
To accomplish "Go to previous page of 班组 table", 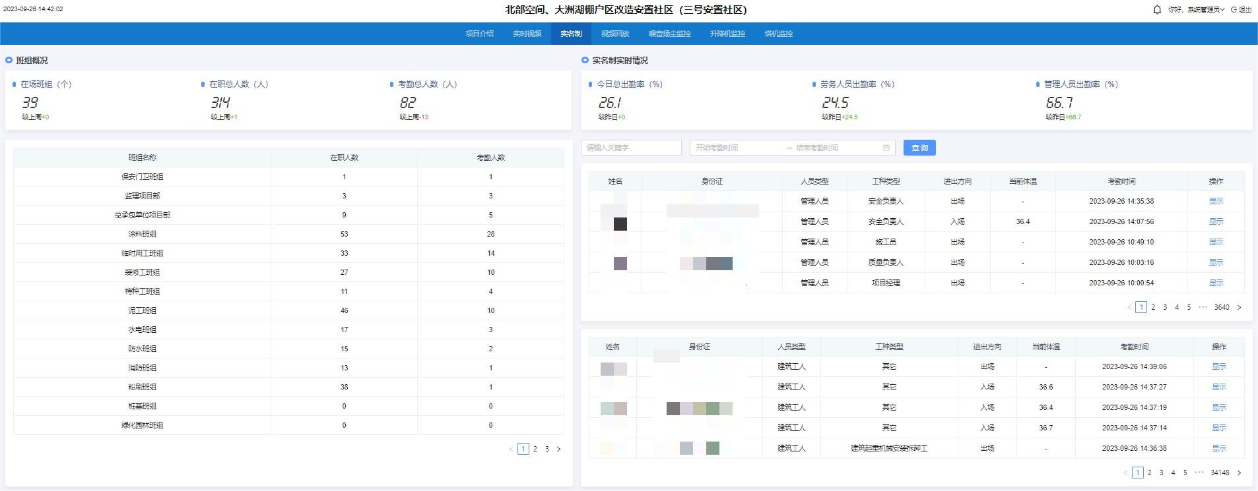I will [511, 449].
